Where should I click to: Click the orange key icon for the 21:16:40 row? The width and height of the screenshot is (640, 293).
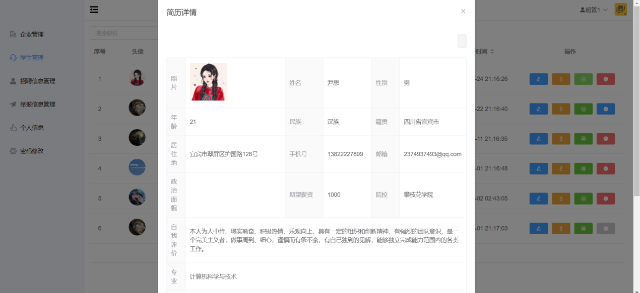click(561, 109)
